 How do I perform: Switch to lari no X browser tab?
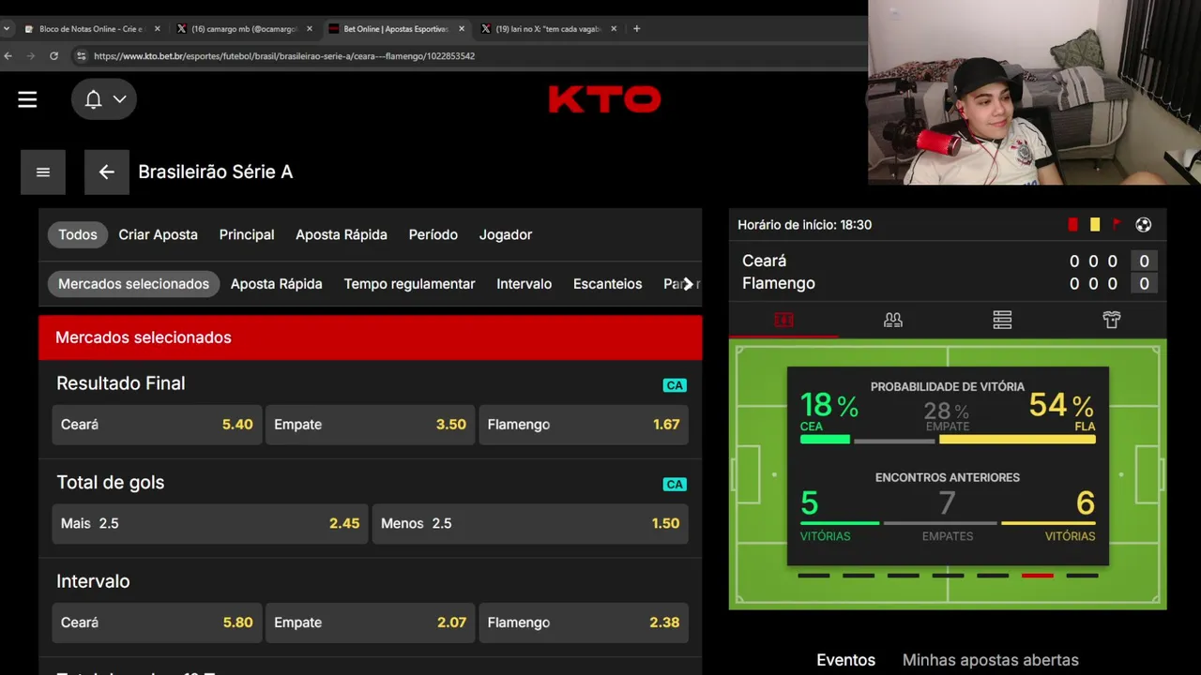pyautogui.click(x=548, y=29)
